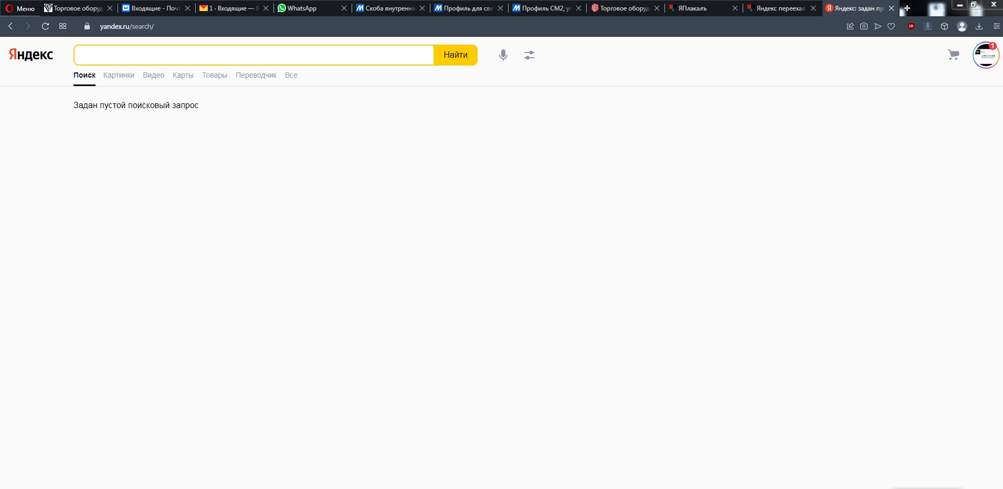Click the padlock site security icon
This screenshot has width=1003, height=489.
pyautogui.click(x=87, y=26)
